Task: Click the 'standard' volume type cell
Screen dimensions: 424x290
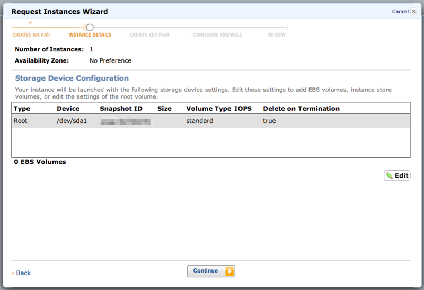Action: coord(200,121)
